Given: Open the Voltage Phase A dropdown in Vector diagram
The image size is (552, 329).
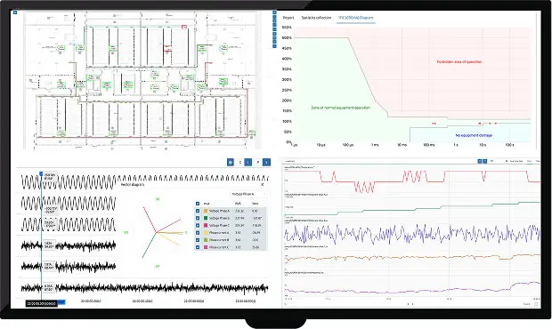Looking at the screenshot, I should tap(248, 194).
